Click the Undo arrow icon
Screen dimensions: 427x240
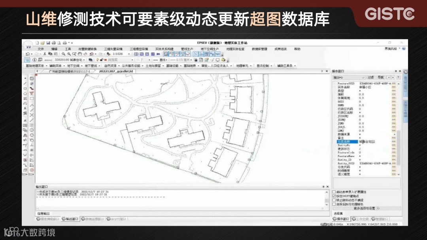click(x=28, y=54)
